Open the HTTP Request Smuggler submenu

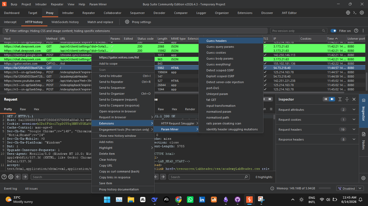(x=176, y=123)
